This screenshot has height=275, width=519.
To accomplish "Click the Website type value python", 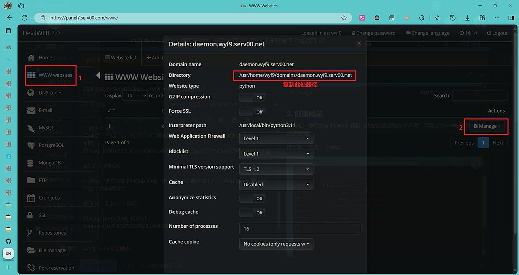I will [x=247, y=86].
